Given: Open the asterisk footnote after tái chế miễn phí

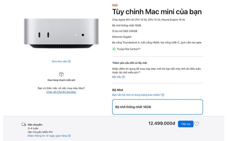Looking at the screenshot, I should [139, 72].
